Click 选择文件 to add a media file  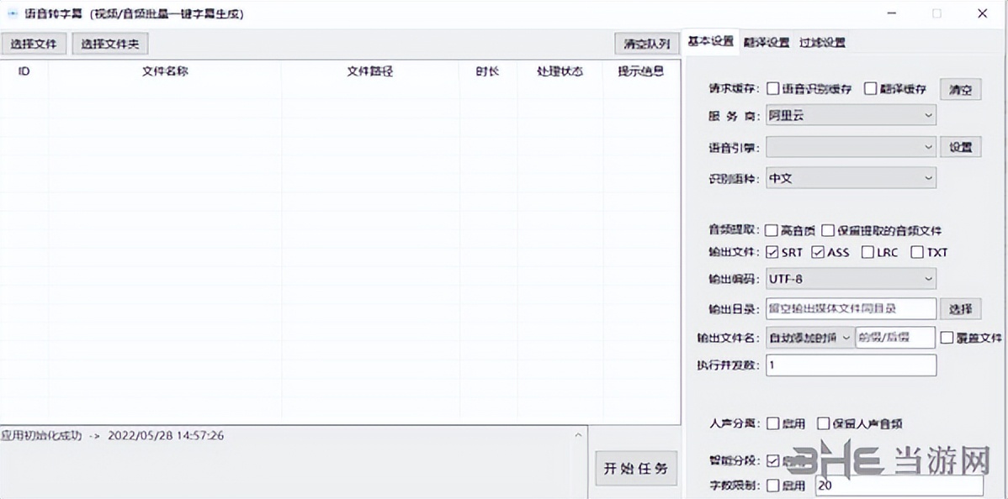(34, 43)
